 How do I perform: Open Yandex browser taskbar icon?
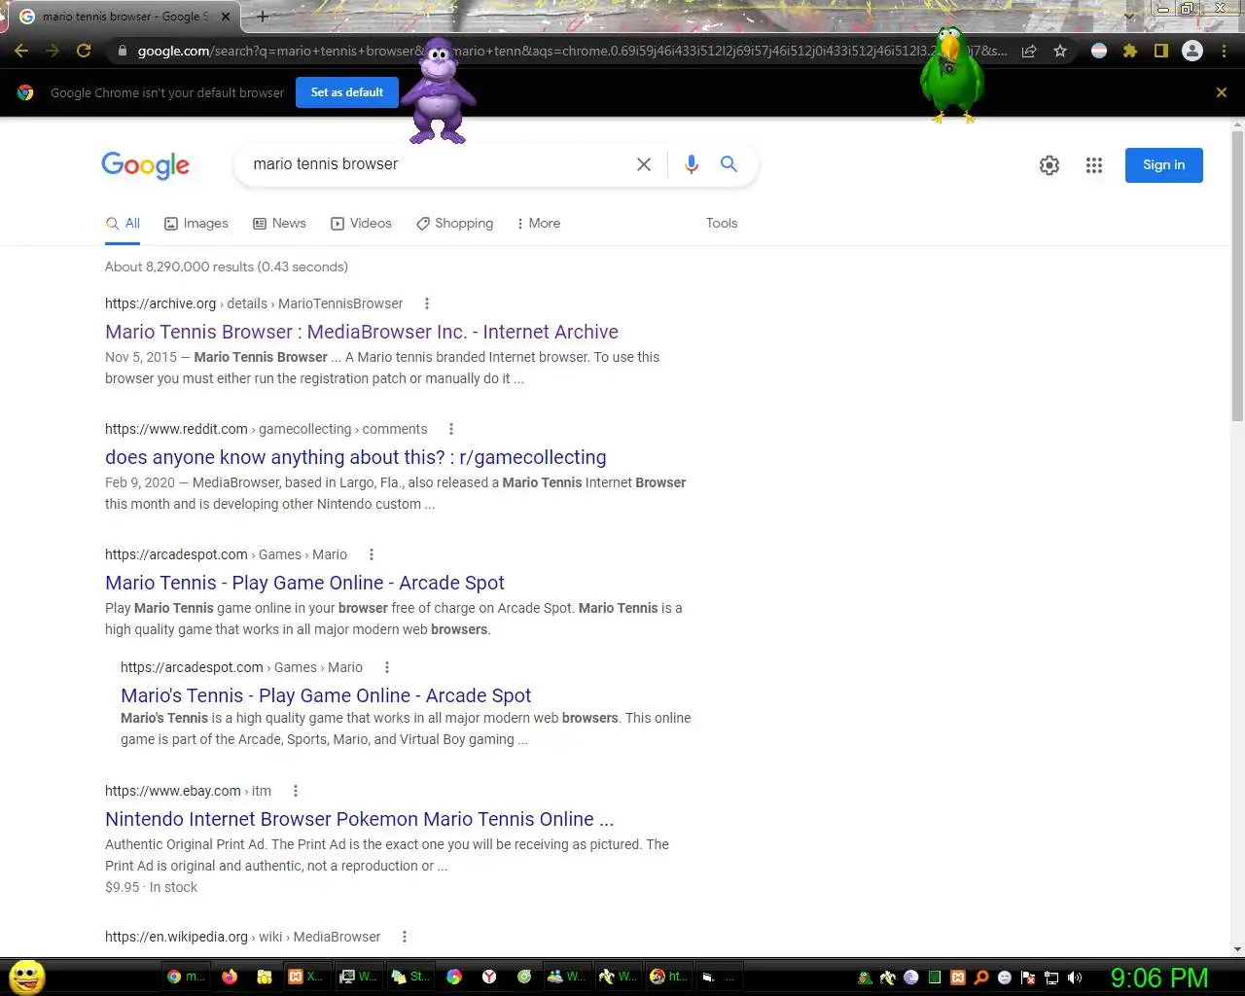[x=489, y=977]
